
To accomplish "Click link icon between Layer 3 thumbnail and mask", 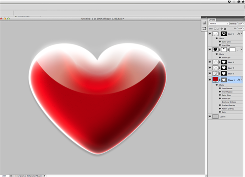I will tap(220, 68).
